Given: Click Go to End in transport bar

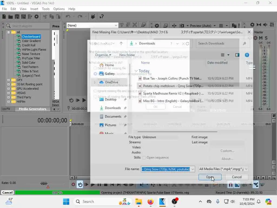Looking at the screenshot, I should pyautogui.click(x=118, y=185).
